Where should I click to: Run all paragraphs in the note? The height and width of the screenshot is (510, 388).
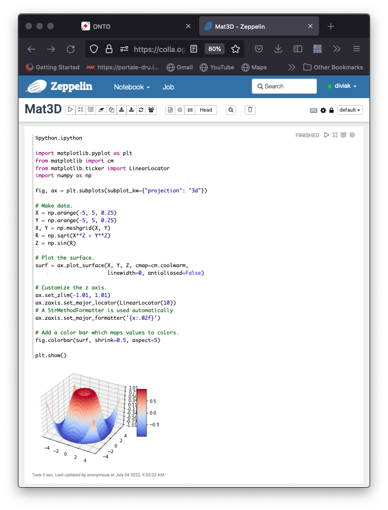(70, 110)
